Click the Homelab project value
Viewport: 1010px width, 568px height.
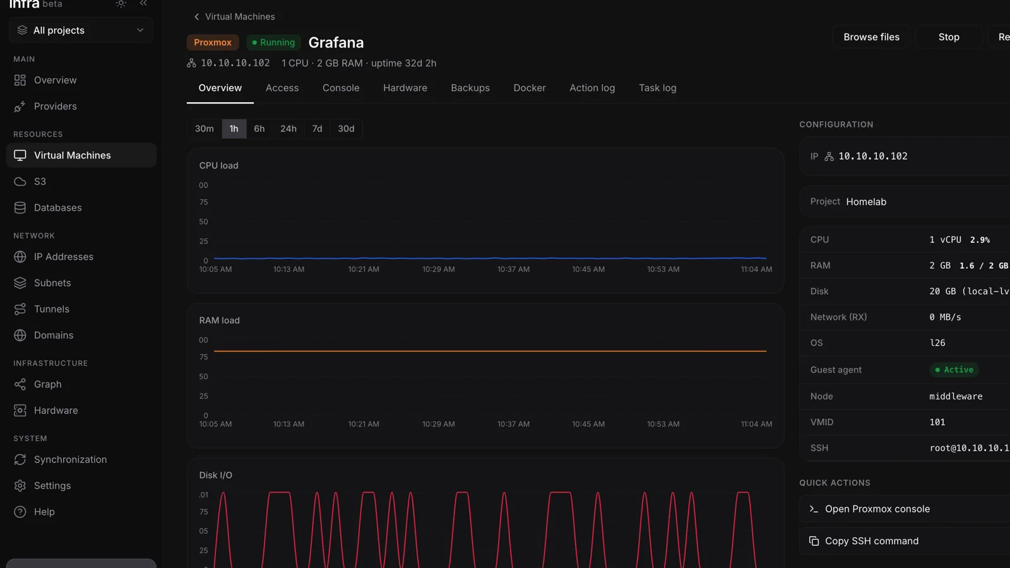point(866,202)
